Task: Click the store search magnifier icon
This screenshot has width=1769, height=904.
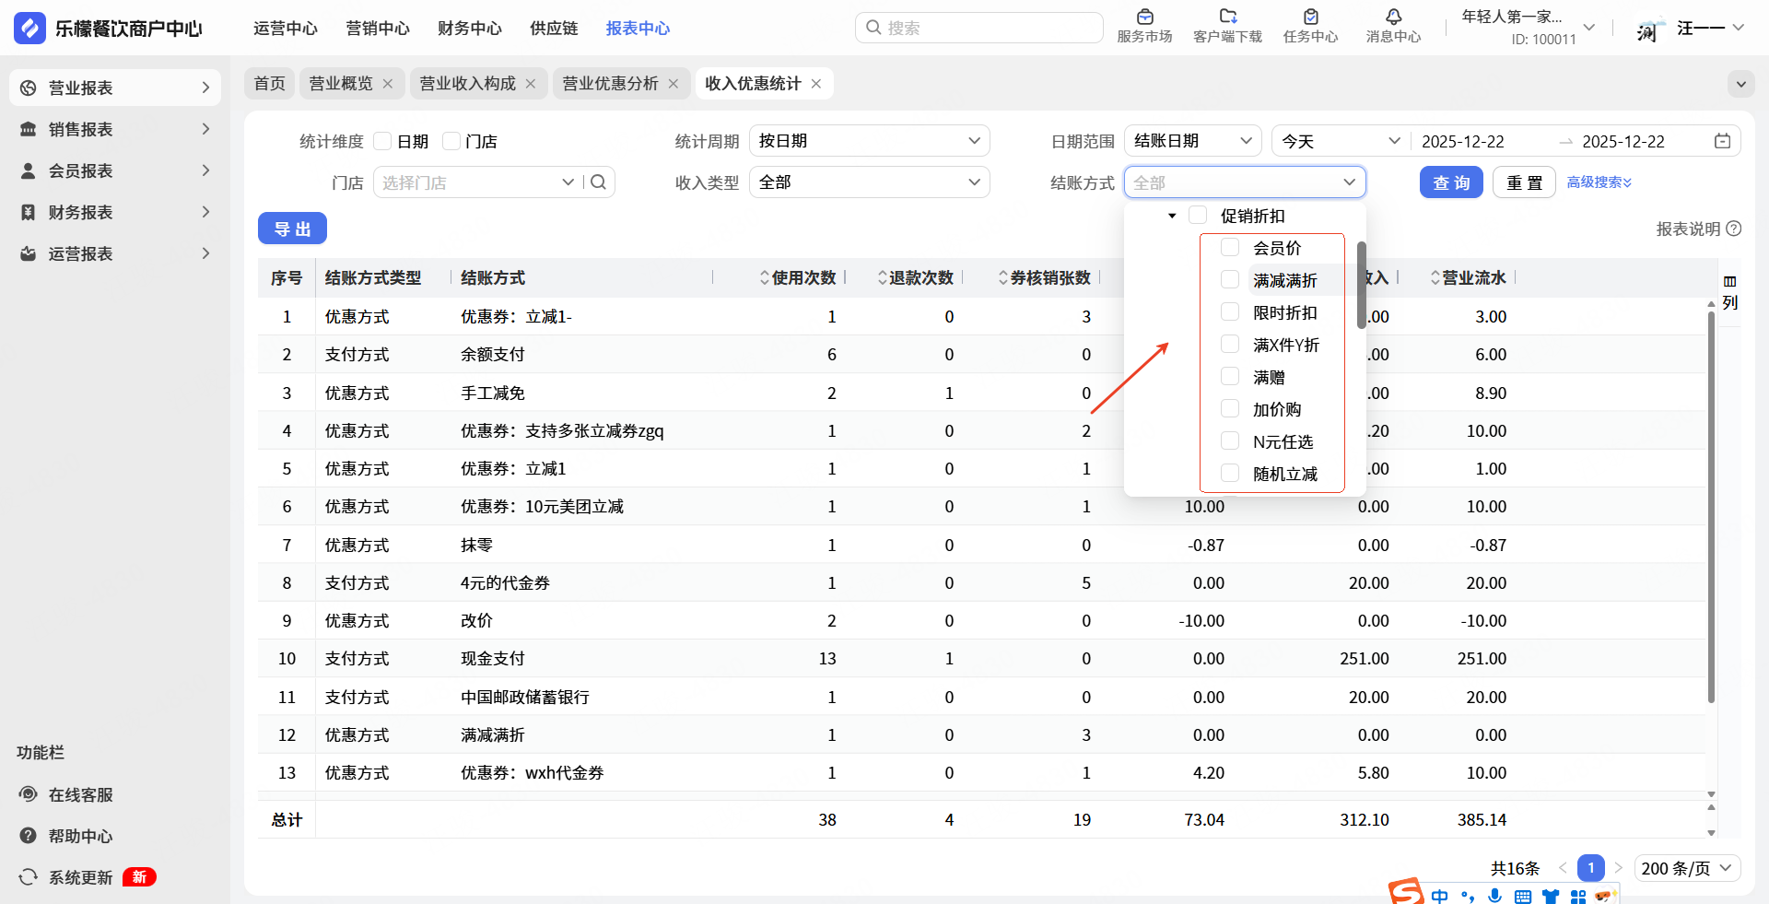Action: (x=599, y=182)
